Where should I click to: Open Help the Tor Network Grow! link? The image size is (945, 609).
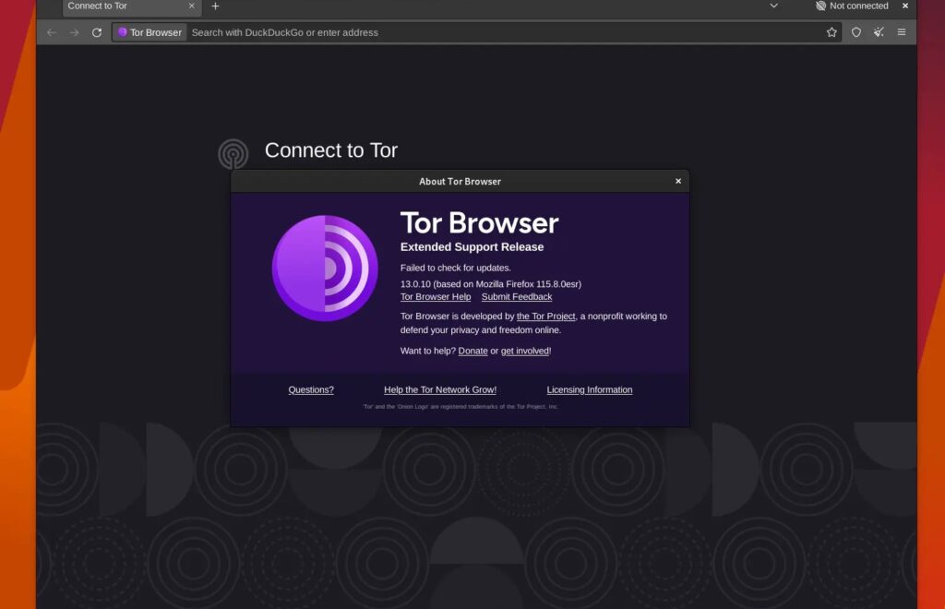440,389
